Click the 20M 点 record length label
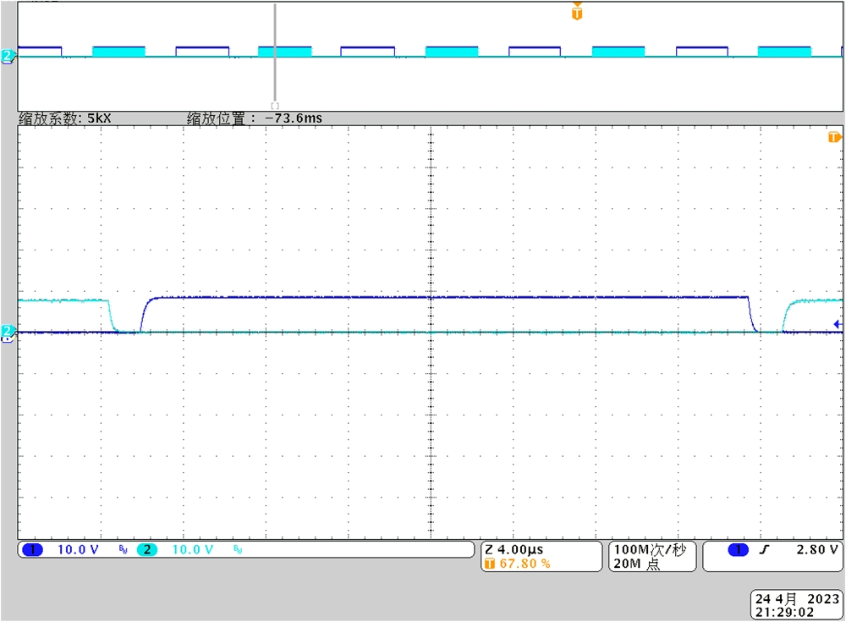The height and width of the screenshot is (622, 846). [640, 564]
